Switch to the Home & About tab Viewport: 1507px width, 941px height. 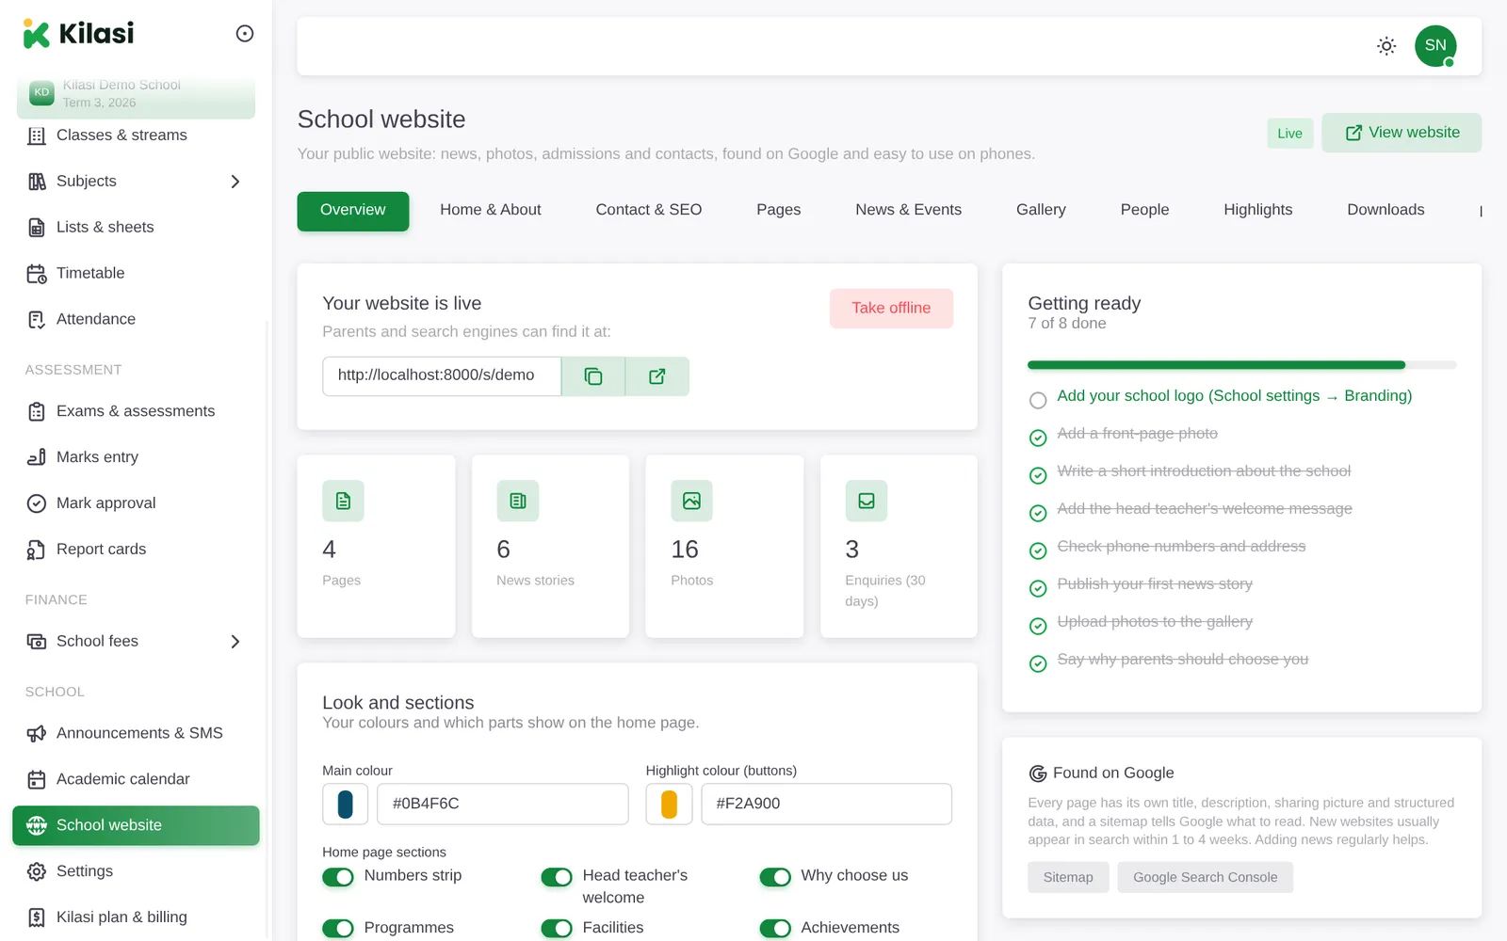click(491, 211)
